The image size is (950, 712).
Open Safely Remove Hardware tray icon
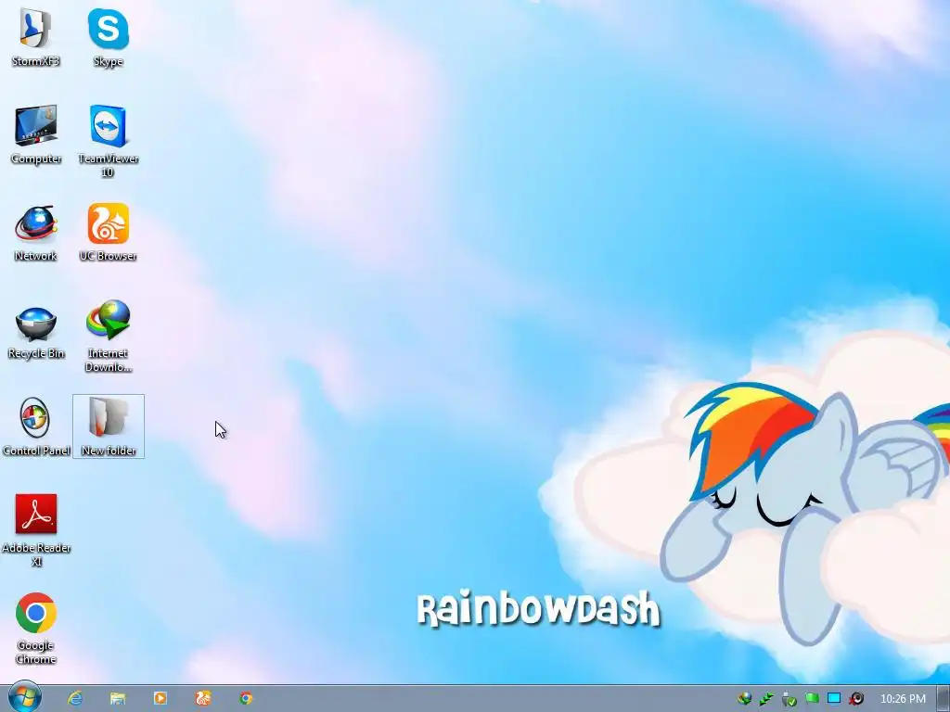(789, 699)
